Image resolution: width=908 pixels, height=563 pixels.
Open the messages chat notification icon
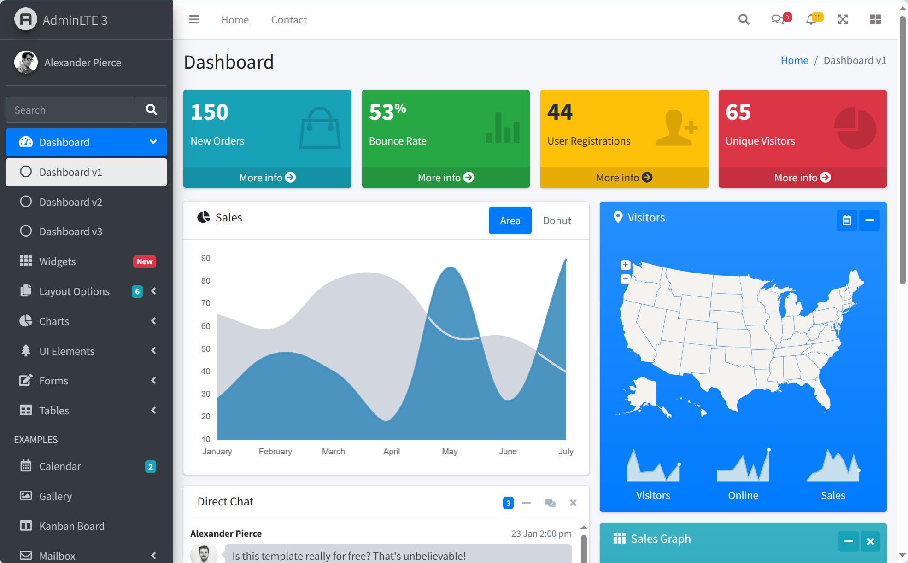[x=778, y=20]
